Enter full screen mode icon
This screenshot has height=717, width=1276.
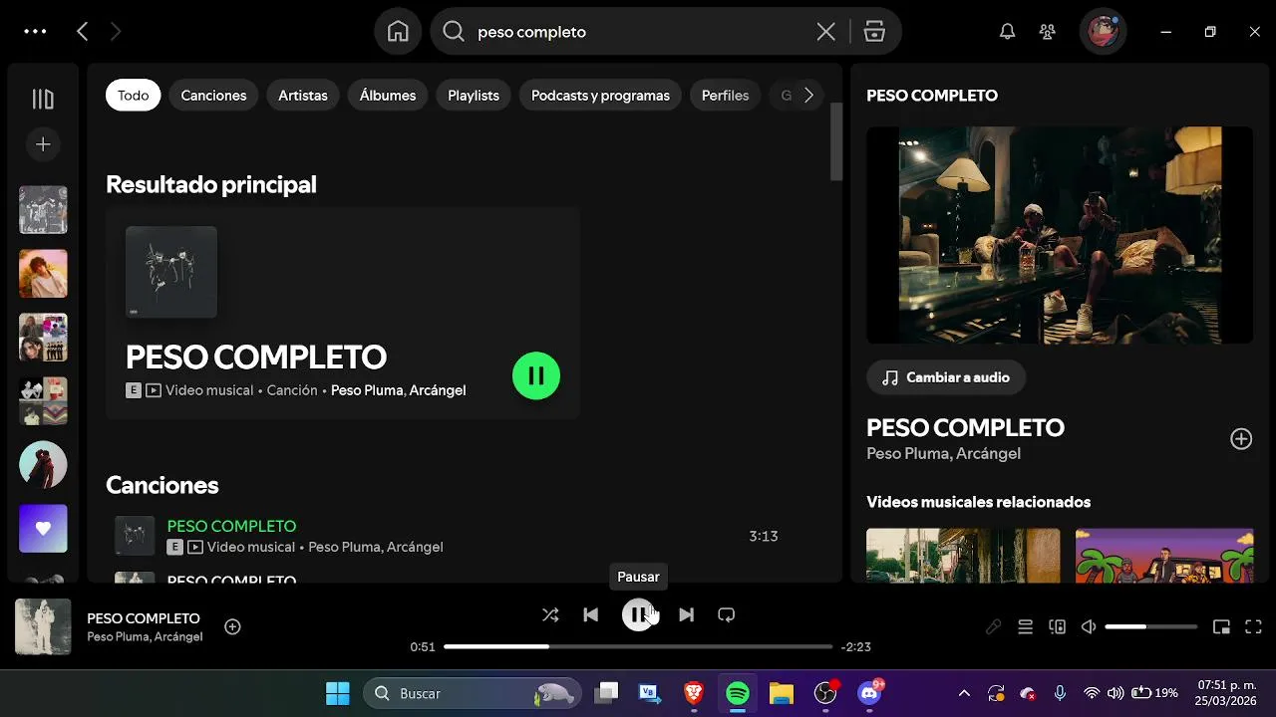click(x=1254, y=626)
